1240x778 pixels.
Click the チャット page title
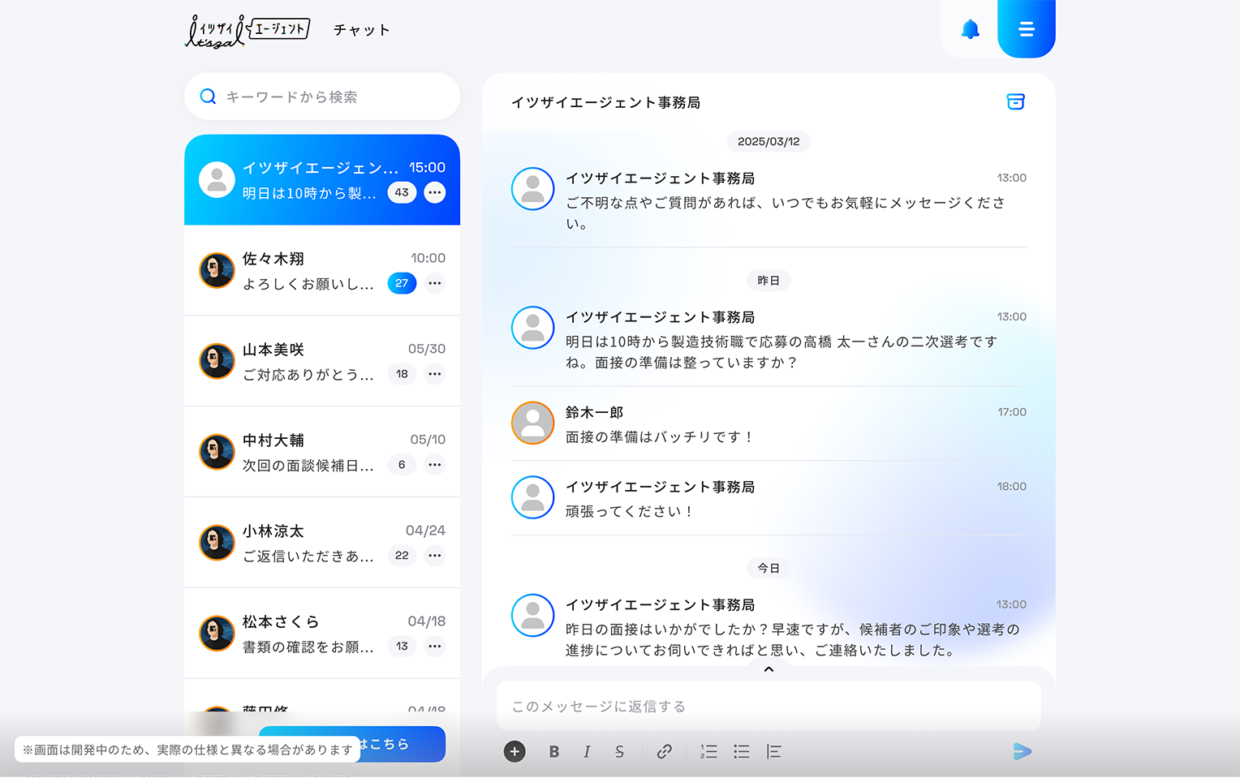362,30
